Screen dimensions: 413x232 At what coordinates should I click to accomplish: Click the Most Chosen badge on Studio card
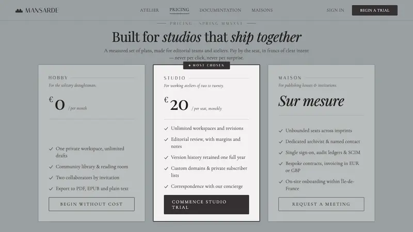(206, 65)
